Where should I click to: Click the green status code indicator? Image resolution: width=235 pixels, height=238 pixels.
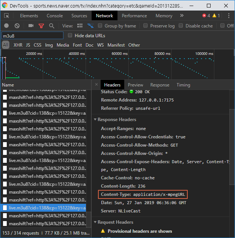pyautogui.click(x=131, y=91)
